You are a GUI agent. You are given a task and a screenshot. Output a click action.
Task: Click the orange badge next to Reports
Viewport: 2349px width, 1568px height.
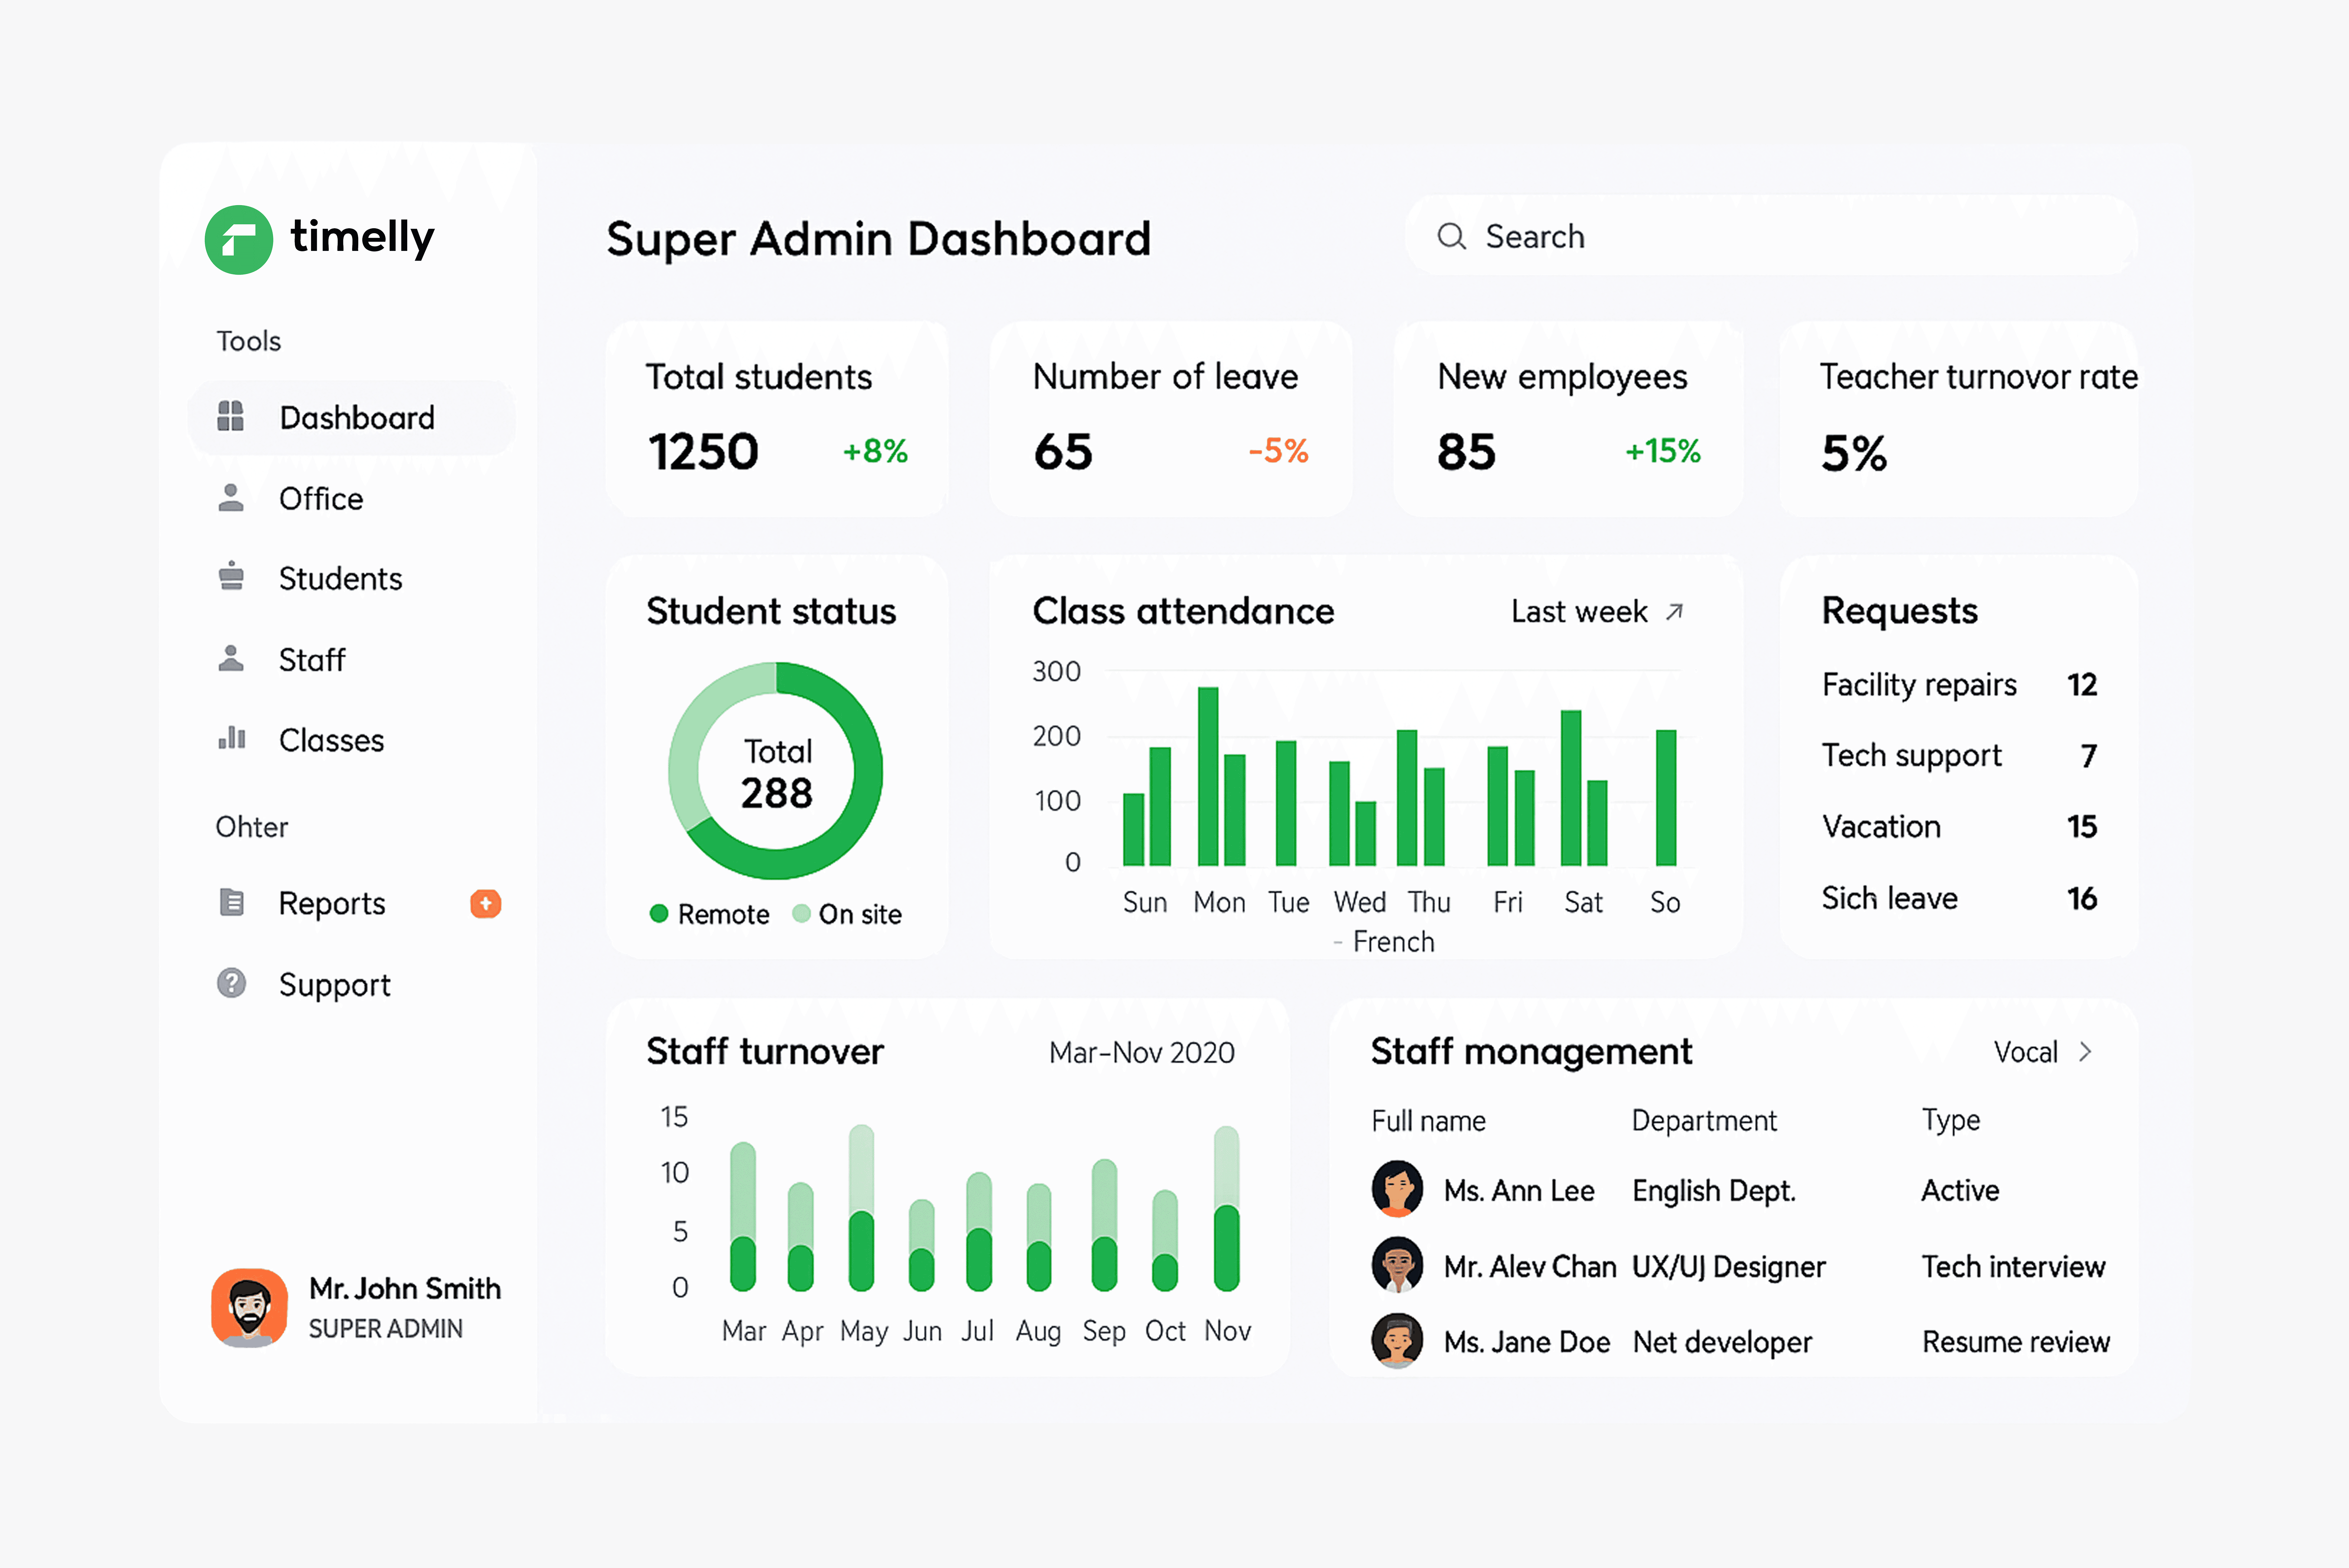click(x=486, y=903)
